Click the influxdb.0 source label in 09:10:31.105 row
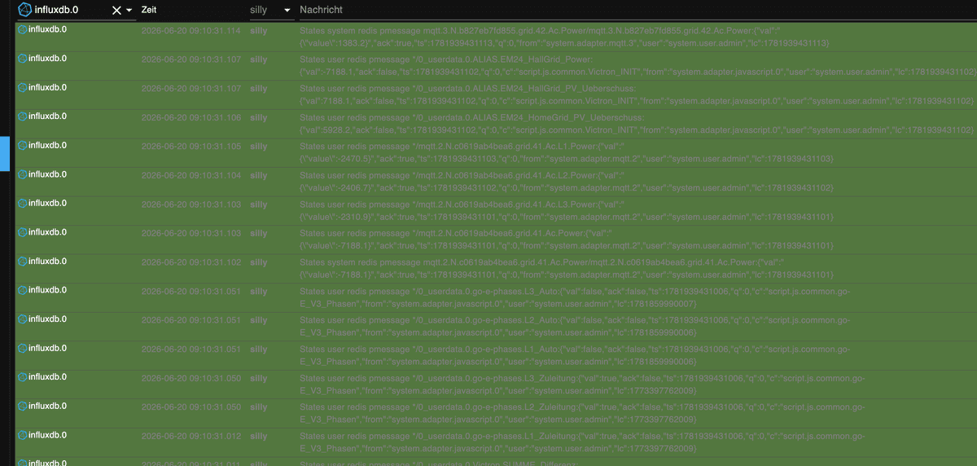Image resolution: width=977 pixels, height=466 pixels. (48, 146)
